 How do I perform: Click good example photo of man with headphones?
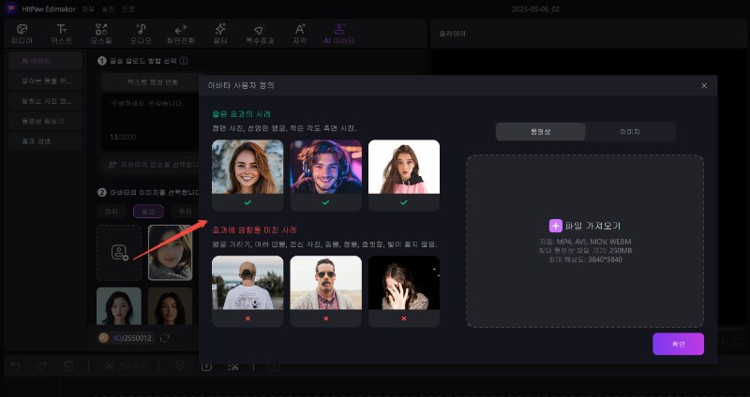tap(325, 167)
